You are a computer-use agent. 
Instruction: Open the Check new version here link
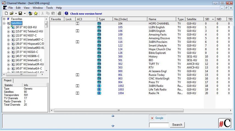tap(86, 14)
